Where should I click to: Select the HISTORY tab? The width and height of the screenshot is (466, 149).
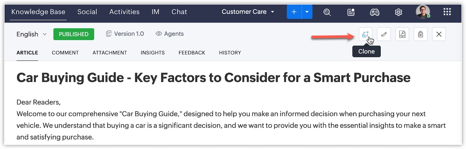pos(230,53)
